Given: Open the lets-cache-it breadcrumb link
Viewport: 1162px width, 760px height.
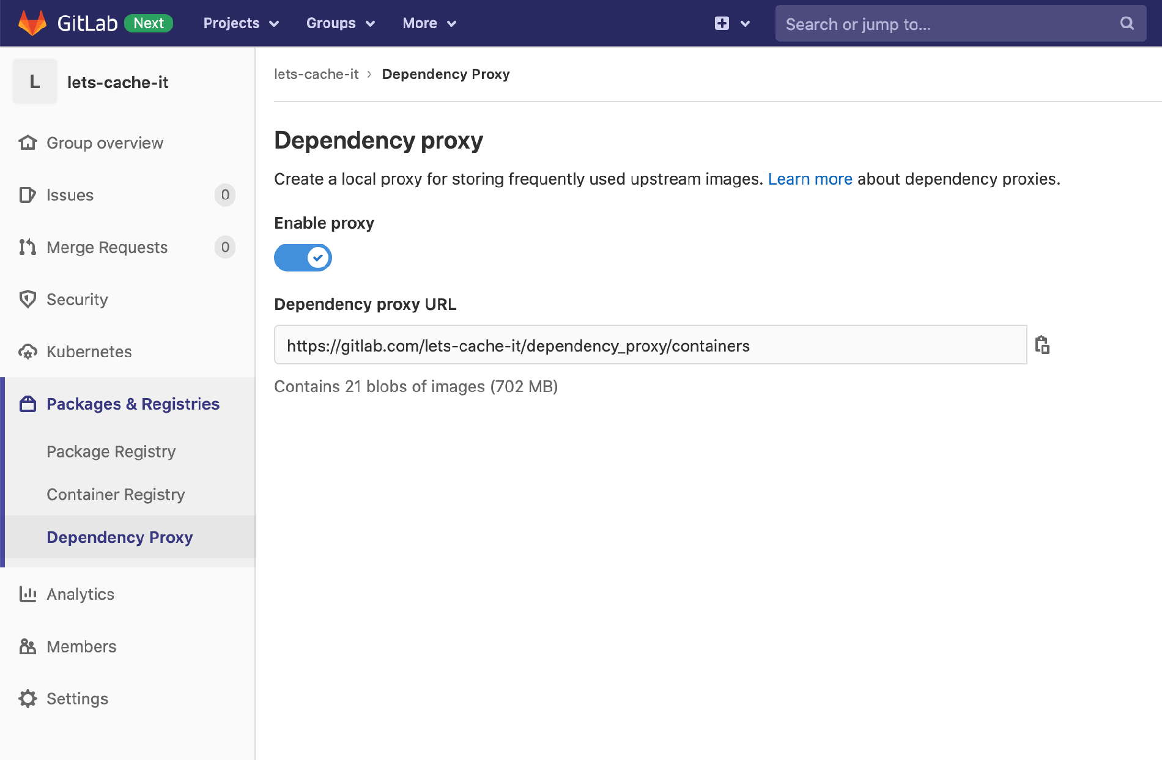Looking at the screenshot, I should (316, 74).
